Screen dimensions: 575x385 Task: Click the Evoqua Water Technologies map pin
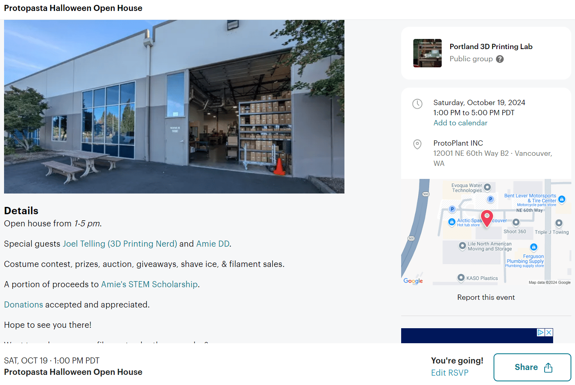click(x=487, y=187)
